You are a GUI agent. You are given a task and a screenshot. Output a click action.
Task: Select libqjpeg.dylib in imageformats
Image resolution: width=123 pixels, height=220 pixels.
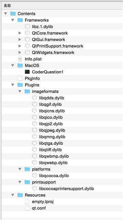52,130
